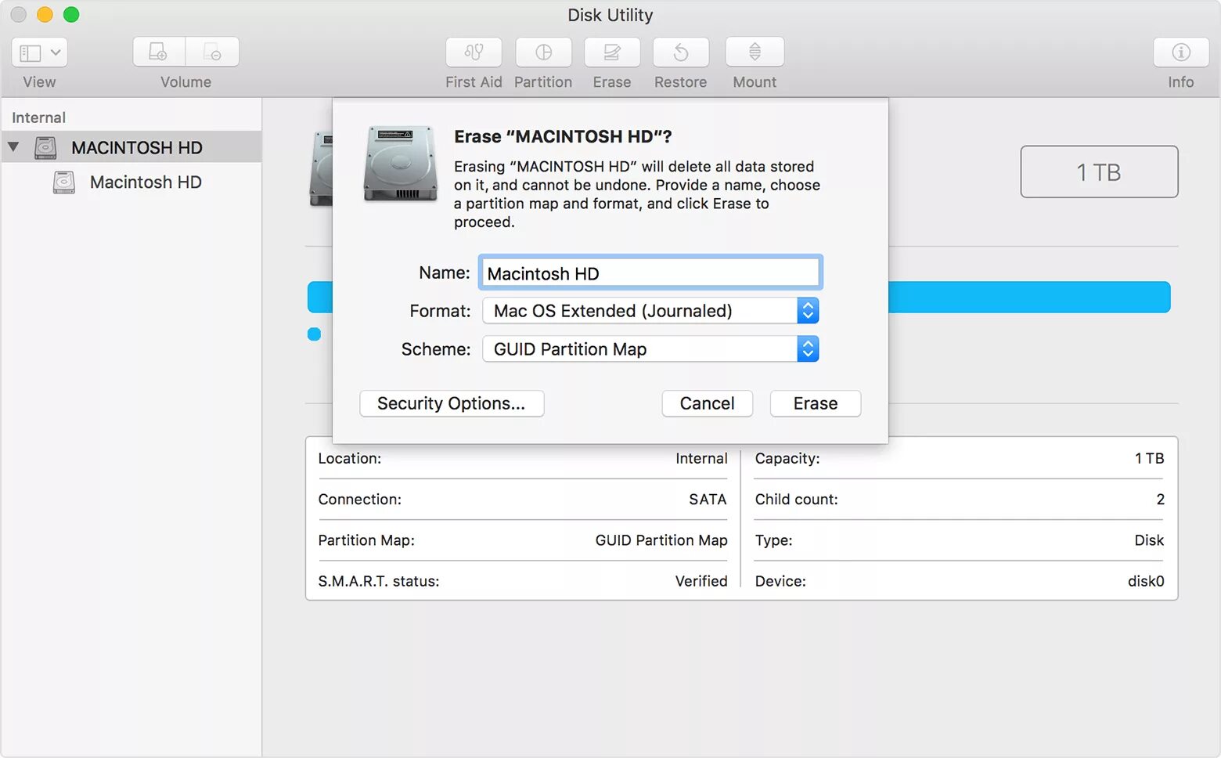1221x758 pixels.
Task: Select the Macintosh HD volume in sidebar
Action: tap(131, 182)
